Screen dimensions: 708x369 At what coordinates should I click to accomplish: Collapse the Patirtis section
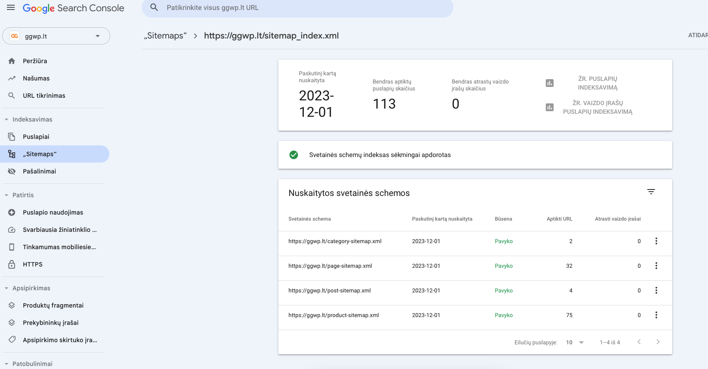(6, 195)
